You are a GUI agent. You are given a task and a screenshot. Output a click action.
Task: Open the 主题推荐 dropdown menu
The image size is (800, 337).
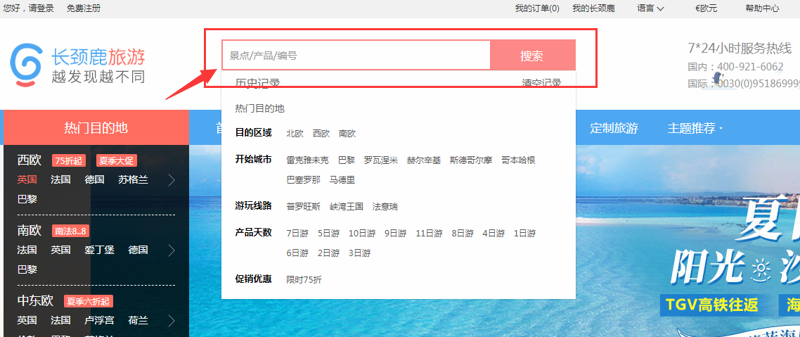[695, 128]
